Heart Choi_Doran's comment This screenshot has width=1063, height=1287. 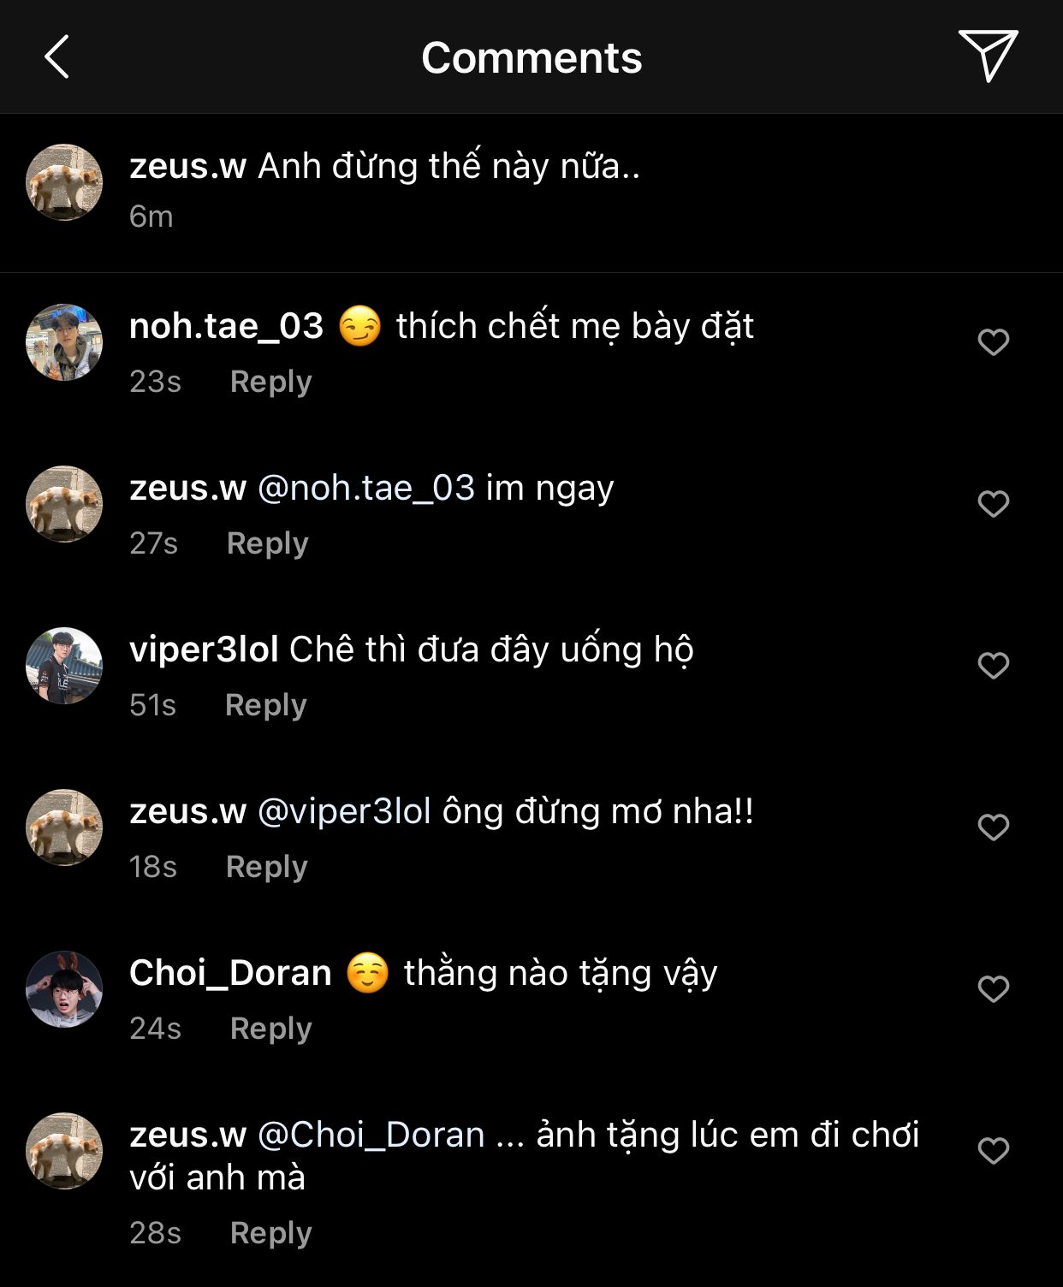pos(993,989)
